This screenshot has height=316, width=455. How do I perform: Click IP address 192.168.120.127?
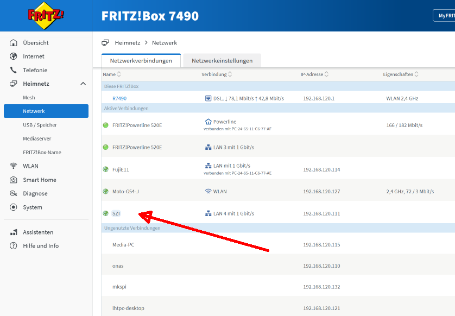tap(321, 192)
